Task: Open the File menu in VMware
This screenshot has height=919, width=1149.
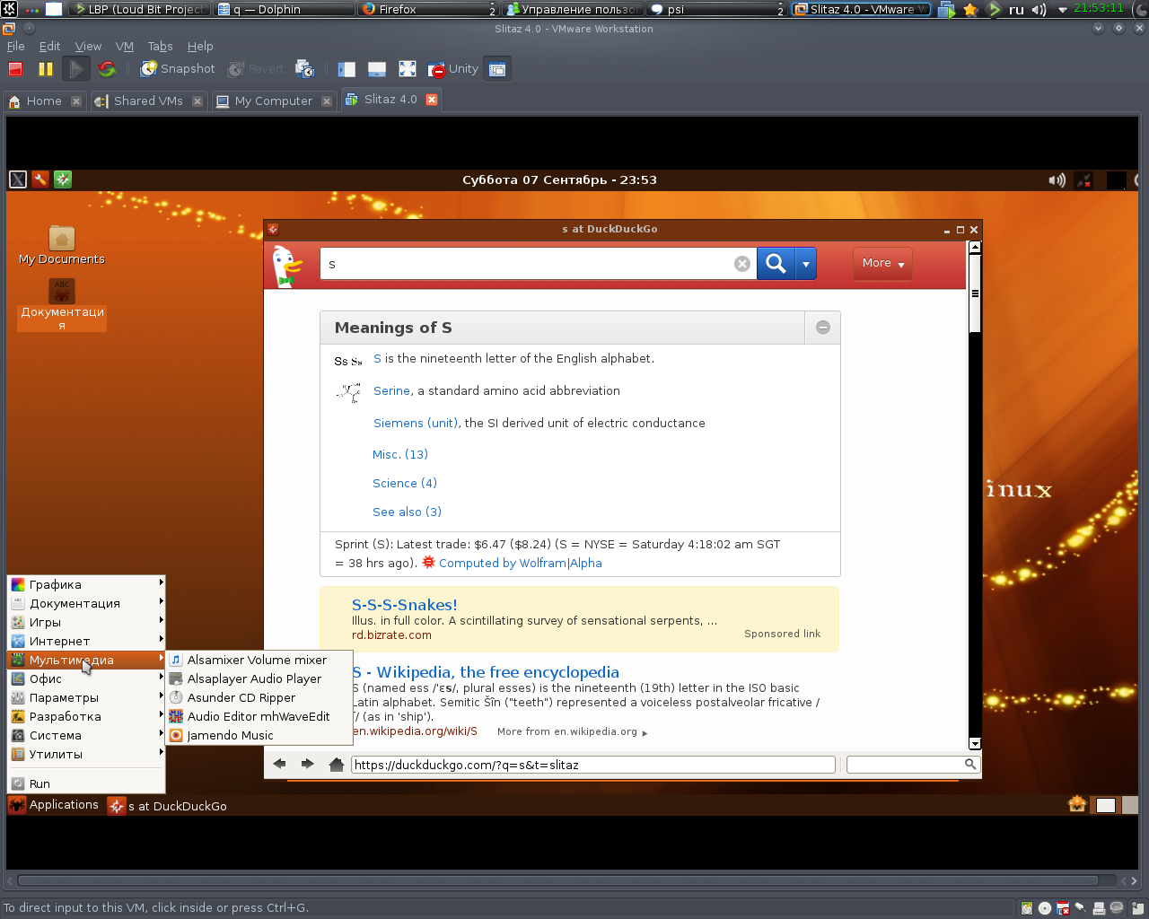Action: point(16,46)
